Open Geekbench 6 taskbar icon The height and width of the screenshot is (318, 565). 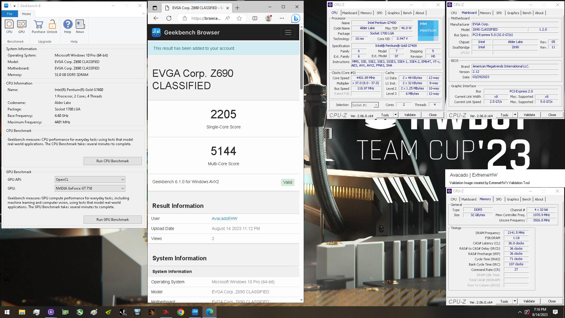(195, 312)
